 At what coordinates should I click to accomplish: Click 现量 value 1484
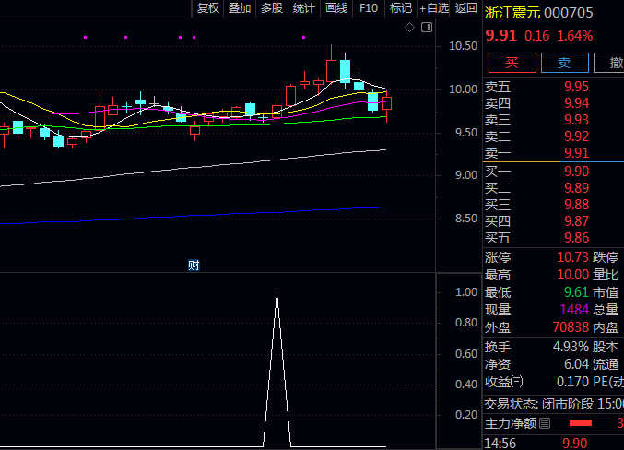point(574,310)
